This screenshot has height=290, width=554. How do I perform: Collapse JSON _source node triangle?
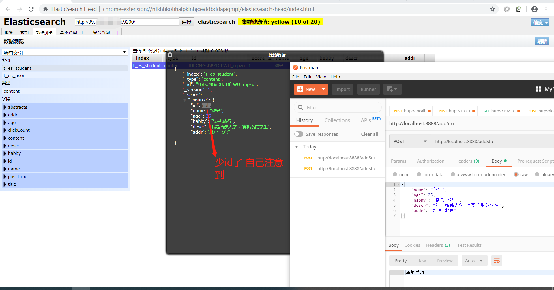(185, 100)
